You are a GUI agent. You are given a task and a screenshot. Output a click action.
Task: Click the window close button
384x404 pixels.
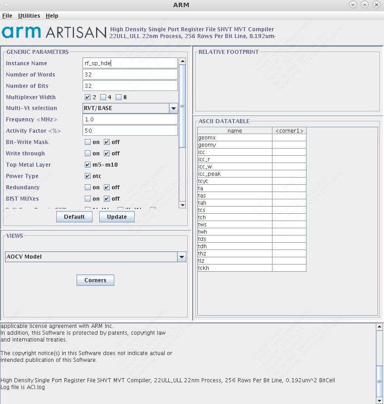pyautogui.click(x=376, y=5)
